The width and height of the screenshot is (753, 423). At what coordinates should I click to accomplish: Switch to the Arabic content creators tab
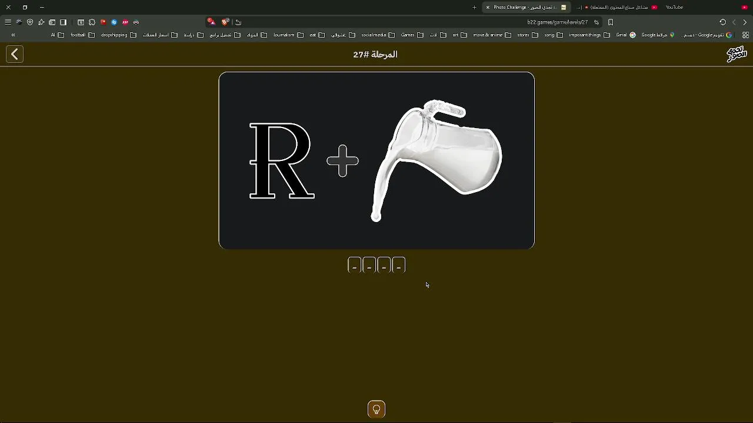pos(617,7)
